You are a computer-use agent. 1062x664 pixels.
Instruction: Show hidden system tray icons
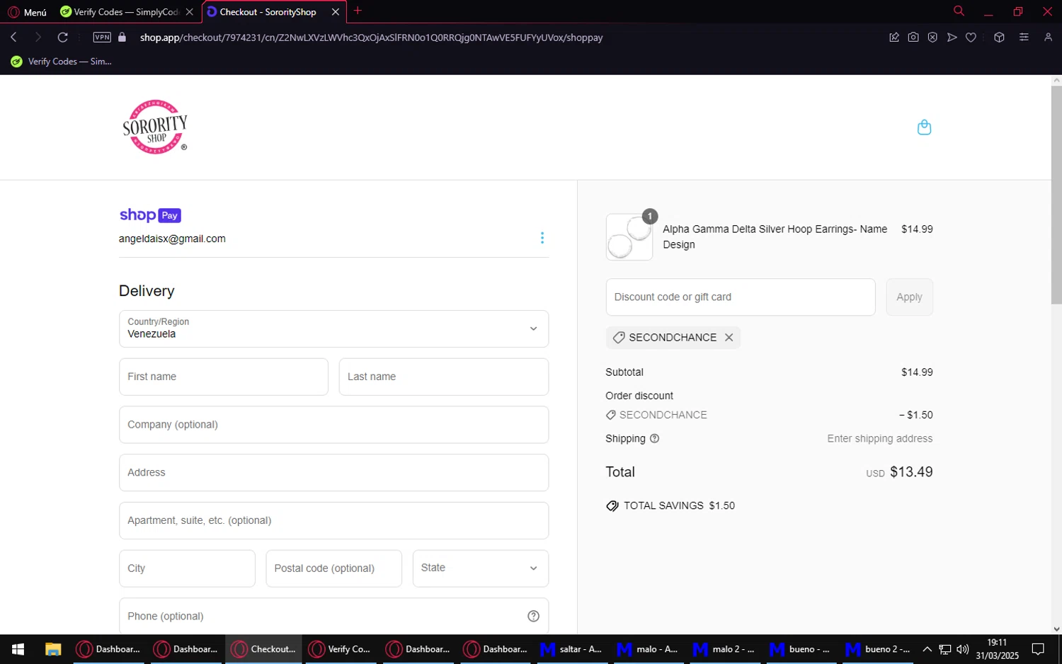[x=927, y=649]
